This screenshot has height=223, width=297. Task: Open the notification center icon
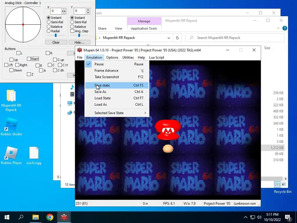(x=288, y=217)
